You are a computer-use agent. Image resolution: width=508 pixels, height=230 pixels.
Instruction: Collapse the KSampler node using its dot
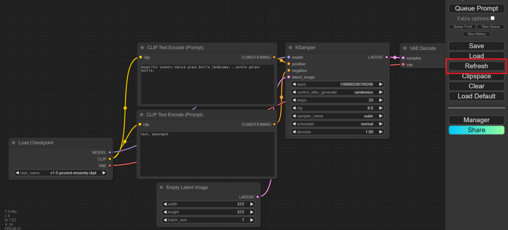pos(290,48)
